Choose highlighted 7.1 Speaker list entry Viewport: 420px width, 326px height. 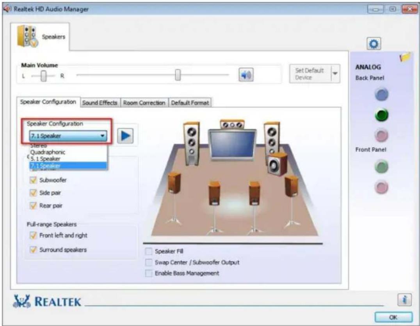(68, 166)
